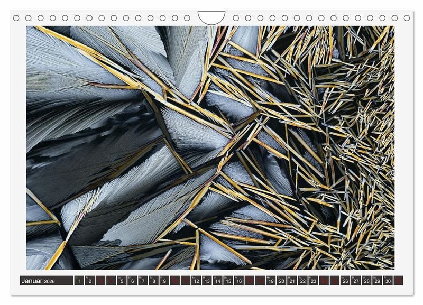The width and height of the screenshot is (423, 305).
Task: Select date 23 in calendar strip
Action: [x=313, y=281]
